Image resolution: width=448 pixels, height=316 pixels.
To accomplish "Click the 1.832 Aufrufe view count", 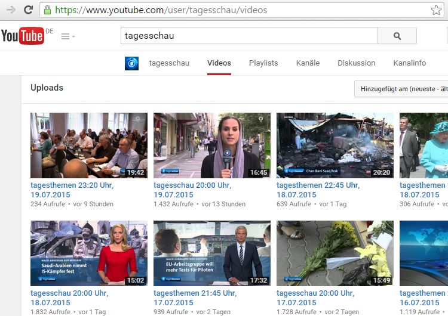I will (x=50, y=312).
